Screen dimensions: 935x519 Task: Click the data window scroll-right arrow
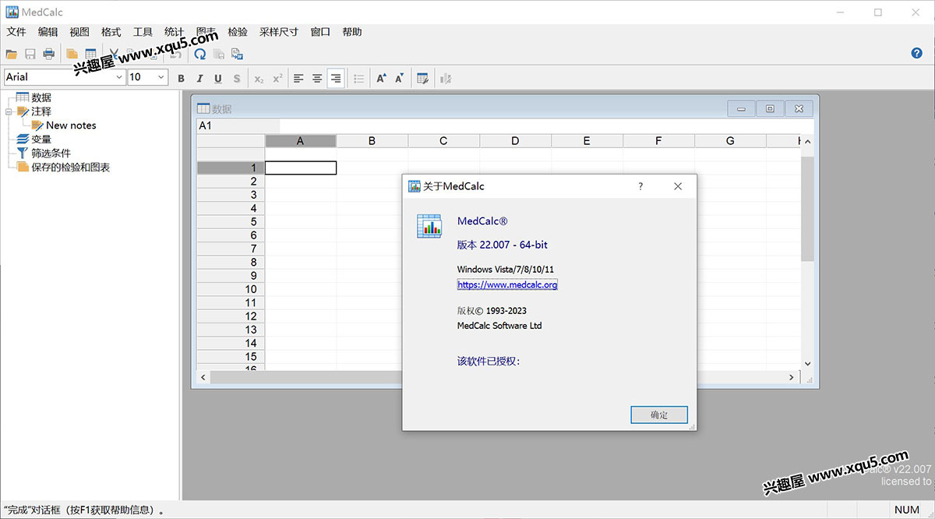[792, 377]
